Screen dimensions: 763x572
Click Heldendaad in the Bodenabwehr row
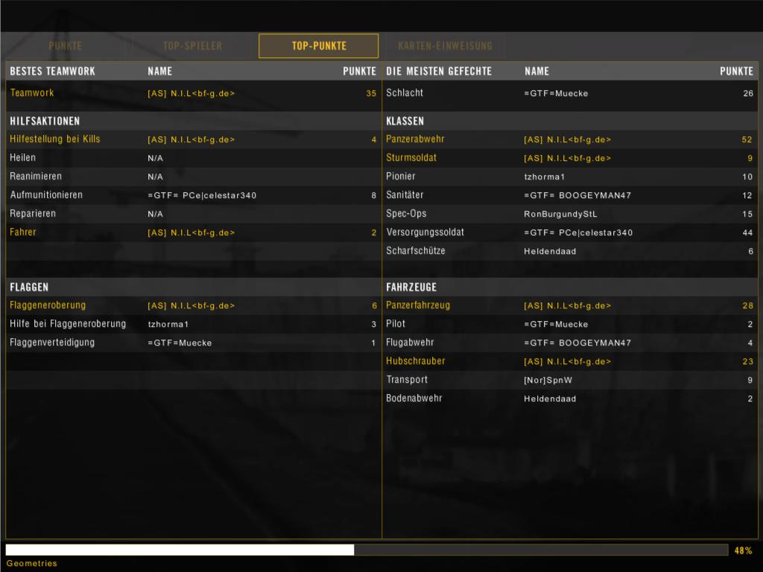550,398
